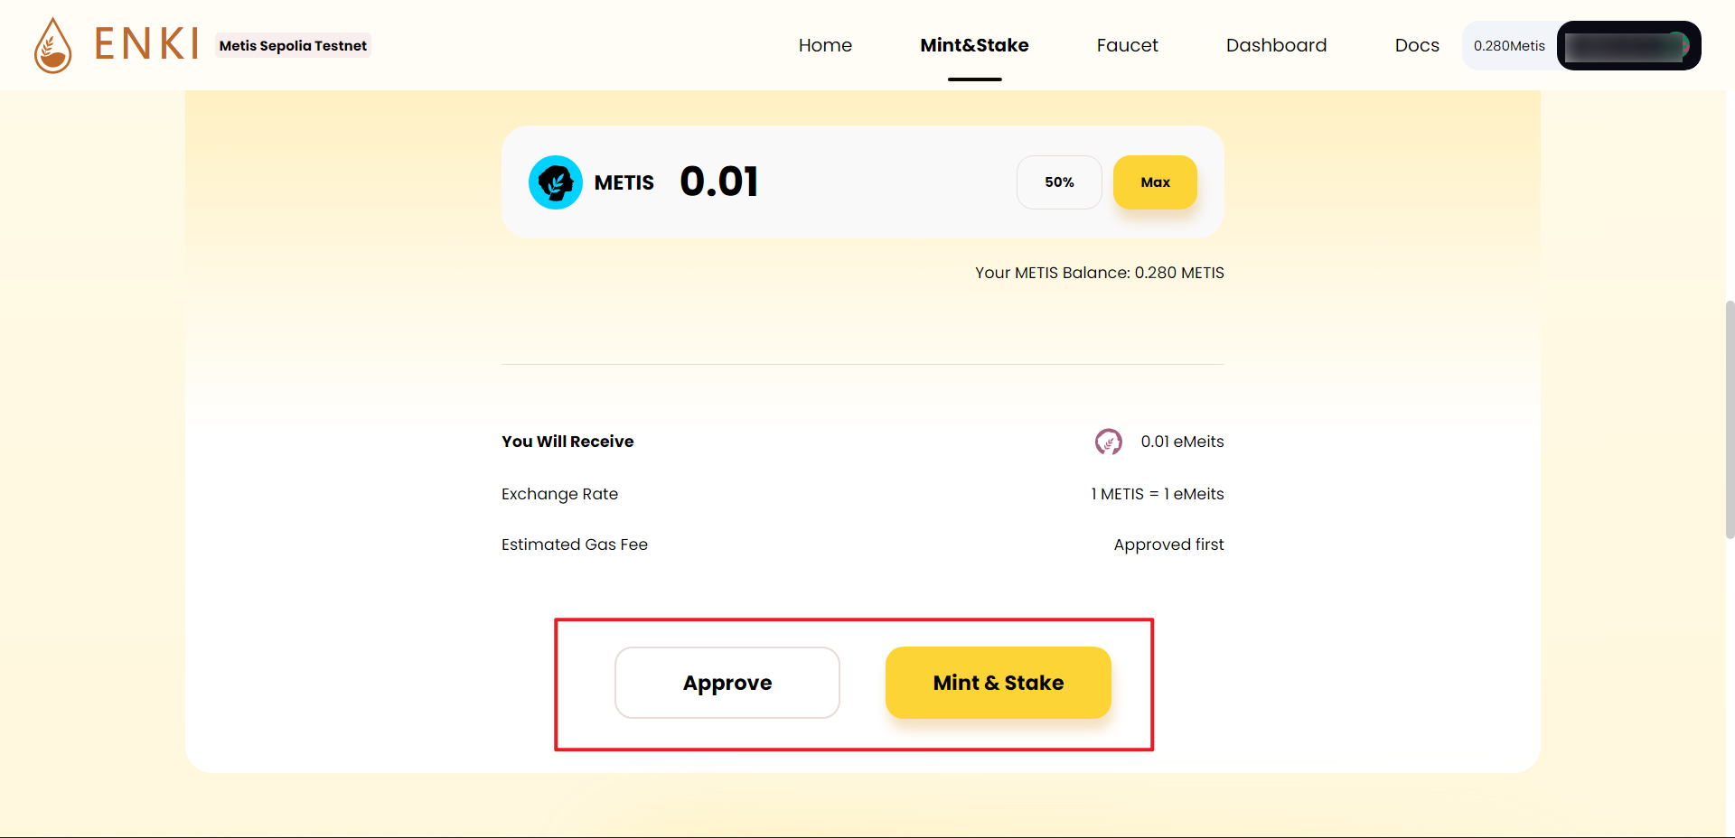This screenshot has height=838, width=1735.
Task: Click the 0.280Metis balance badge
Action: pos(1509,46)
